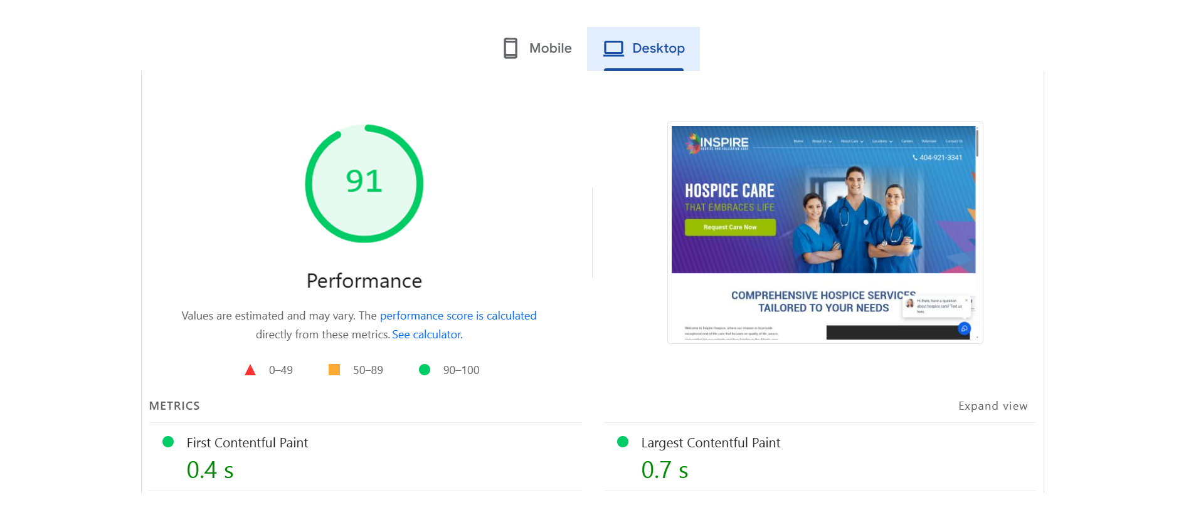Click the Locations dropdown in preview

[x=882, y=142]
